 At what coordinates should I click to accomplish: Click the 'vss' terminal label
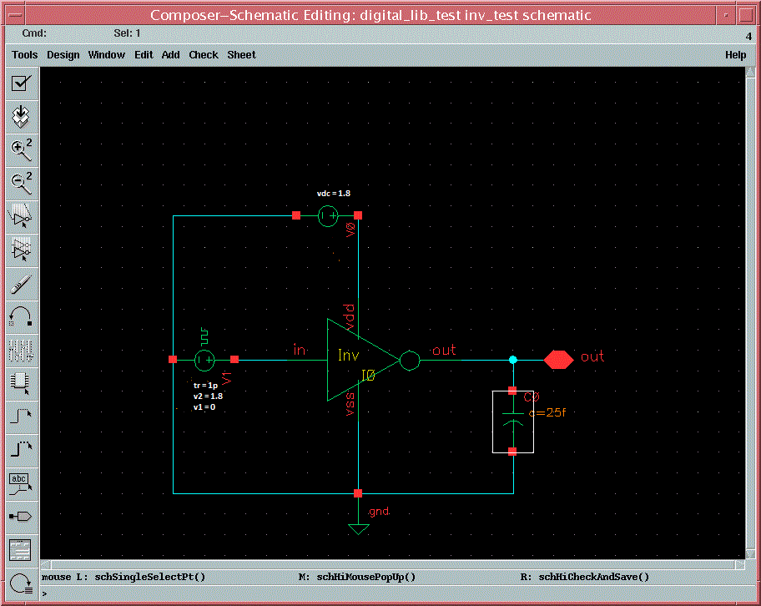click(350, 404)
